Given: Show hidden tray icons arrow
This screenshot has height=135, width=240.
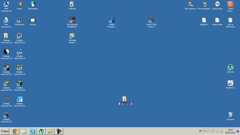Looking at the screenshot, I should coord(205,131).
